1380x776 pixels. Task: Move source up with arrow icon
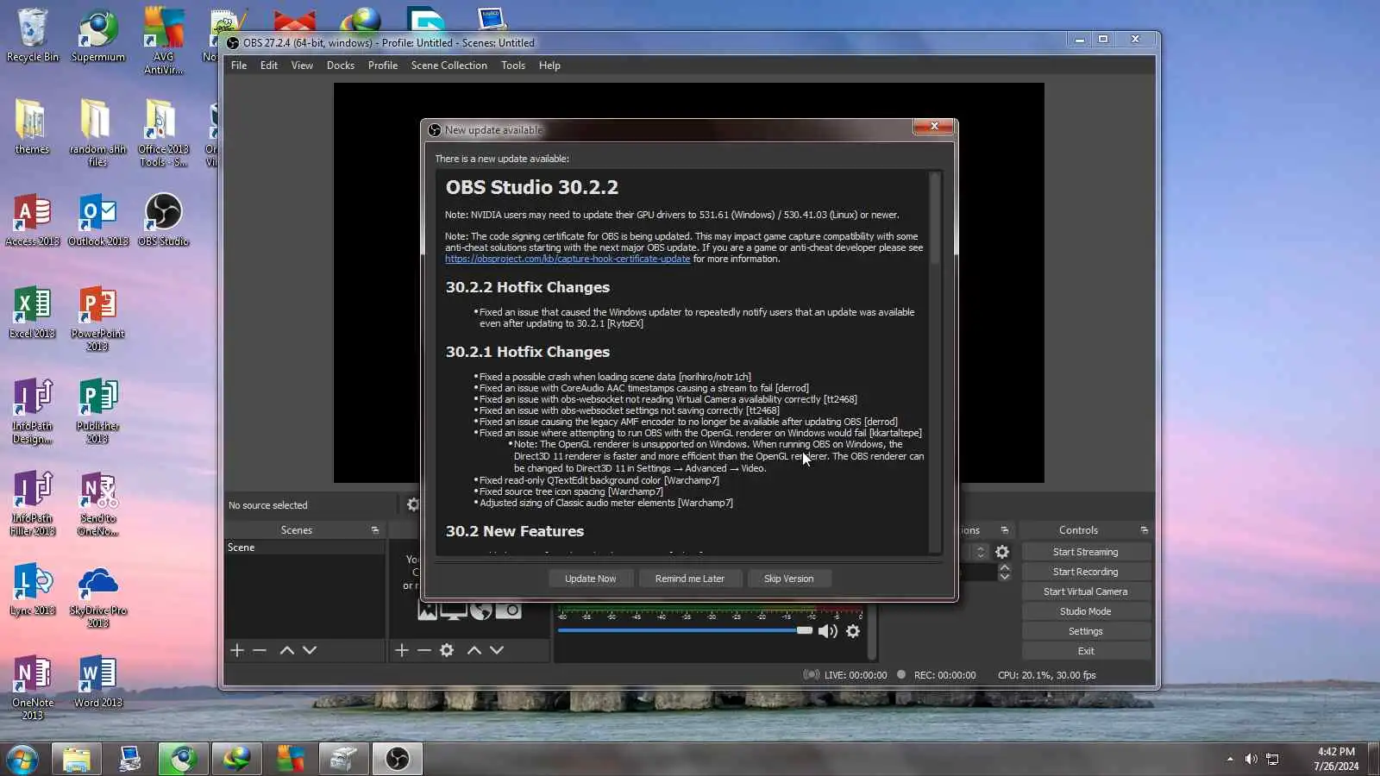[x=474, y=650]
